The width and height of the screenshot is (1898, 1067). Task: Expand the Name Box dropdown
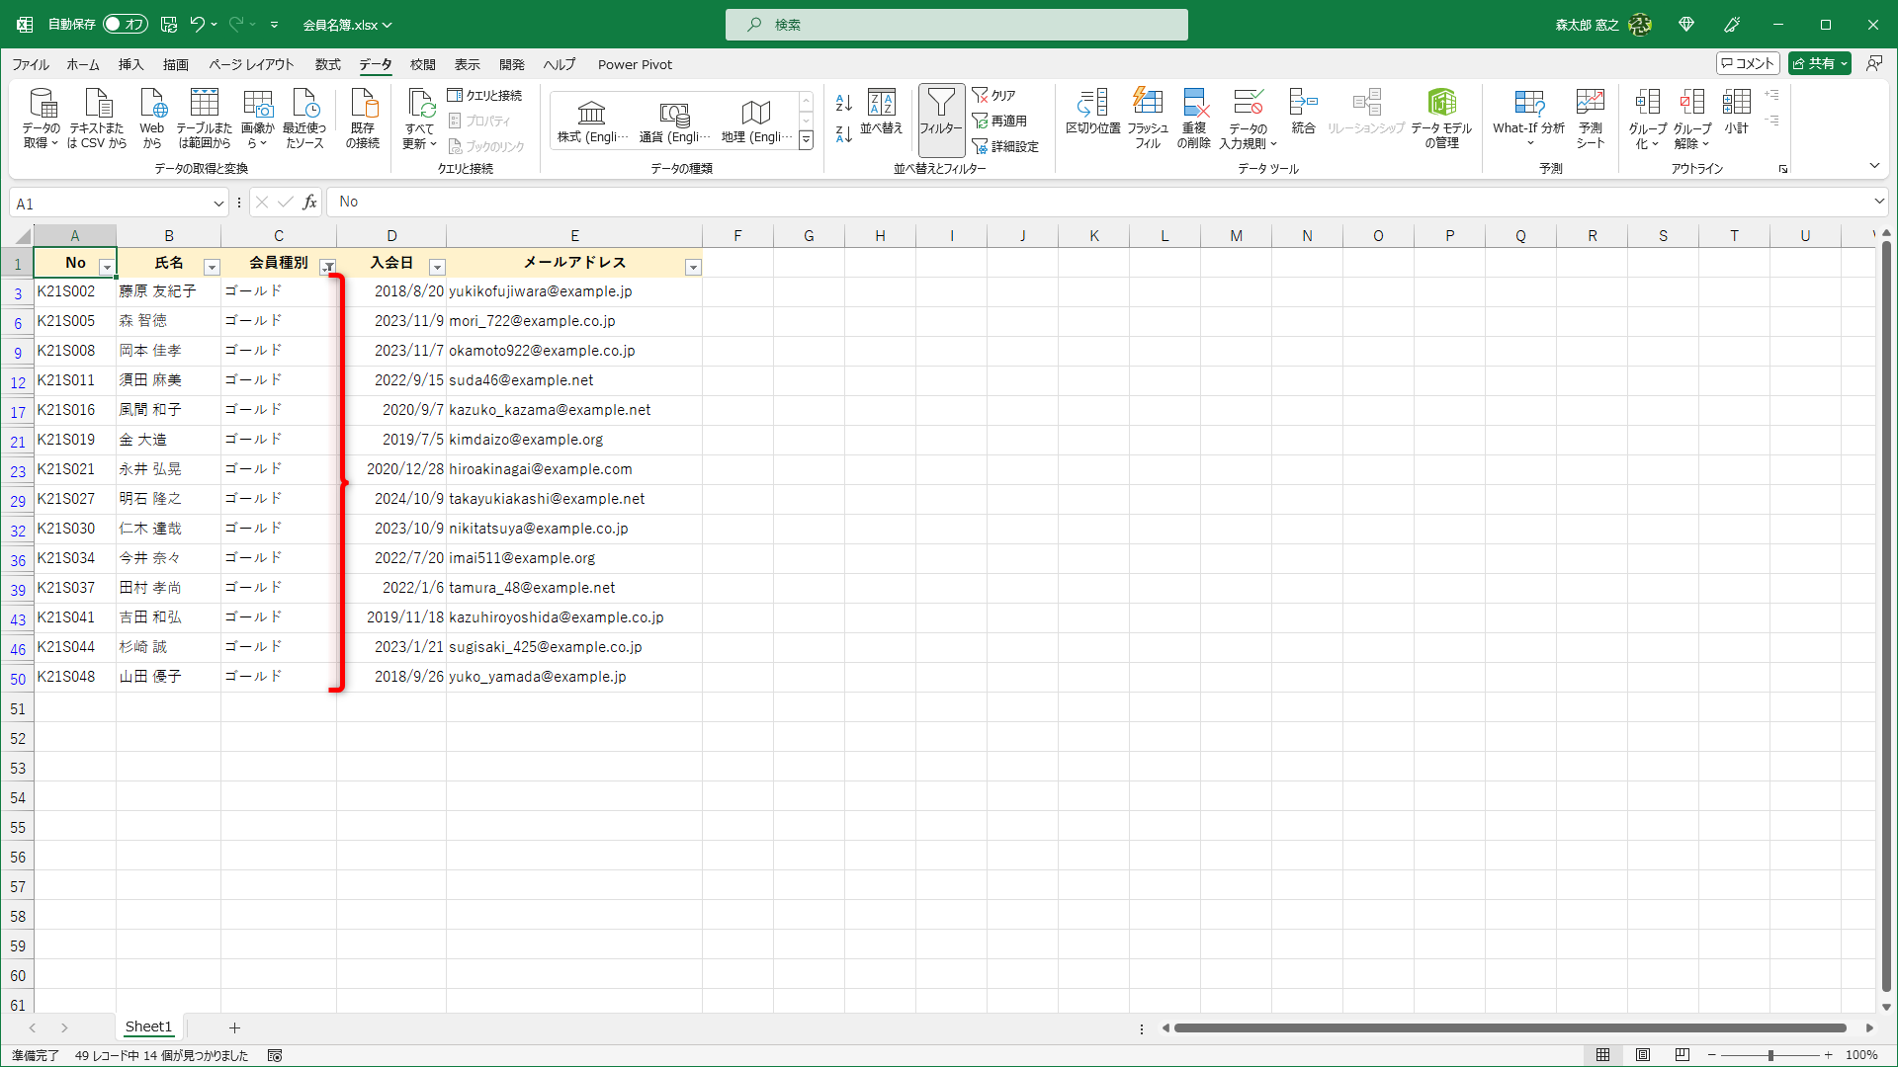coord(218,204)
